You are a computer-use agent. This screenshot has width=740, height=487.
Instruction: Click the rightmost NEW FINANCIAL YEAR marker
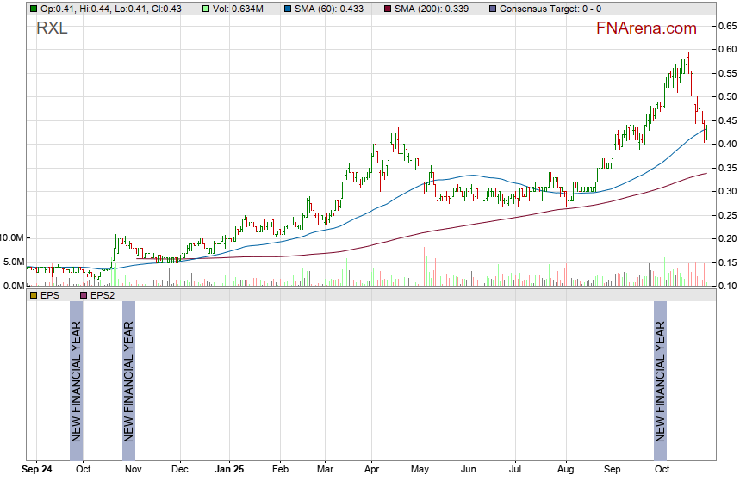tap(660, 381)
